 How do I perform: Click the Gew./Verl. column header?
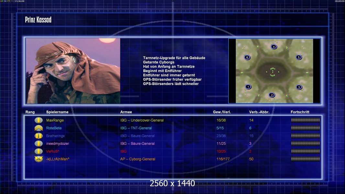[222, 112]
